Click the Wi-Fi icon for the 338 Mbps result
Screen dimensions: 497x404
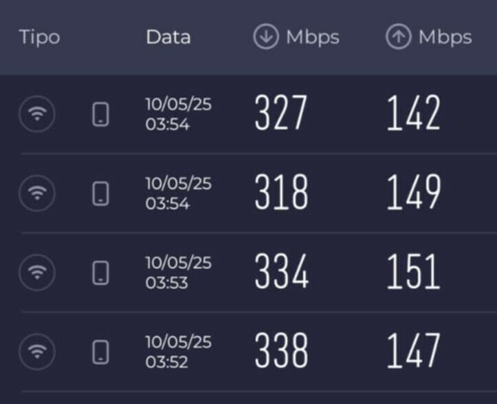tap(37, 352)
